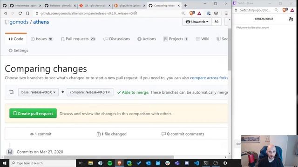
Task: Open the Pocket extension icon
Action: point(216,13)
